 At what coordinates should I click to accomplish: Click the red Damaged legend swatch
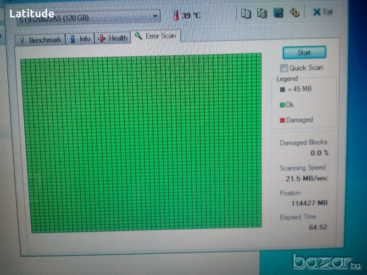pos(282,121)
